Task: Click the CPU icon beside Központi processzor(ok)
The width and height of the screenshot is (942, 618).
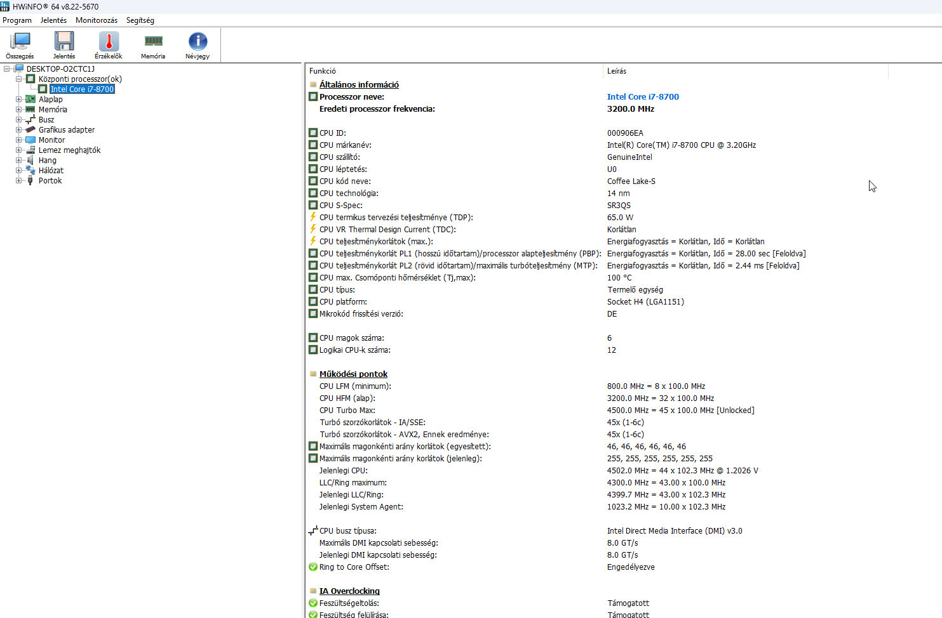Action: [30, 79]
